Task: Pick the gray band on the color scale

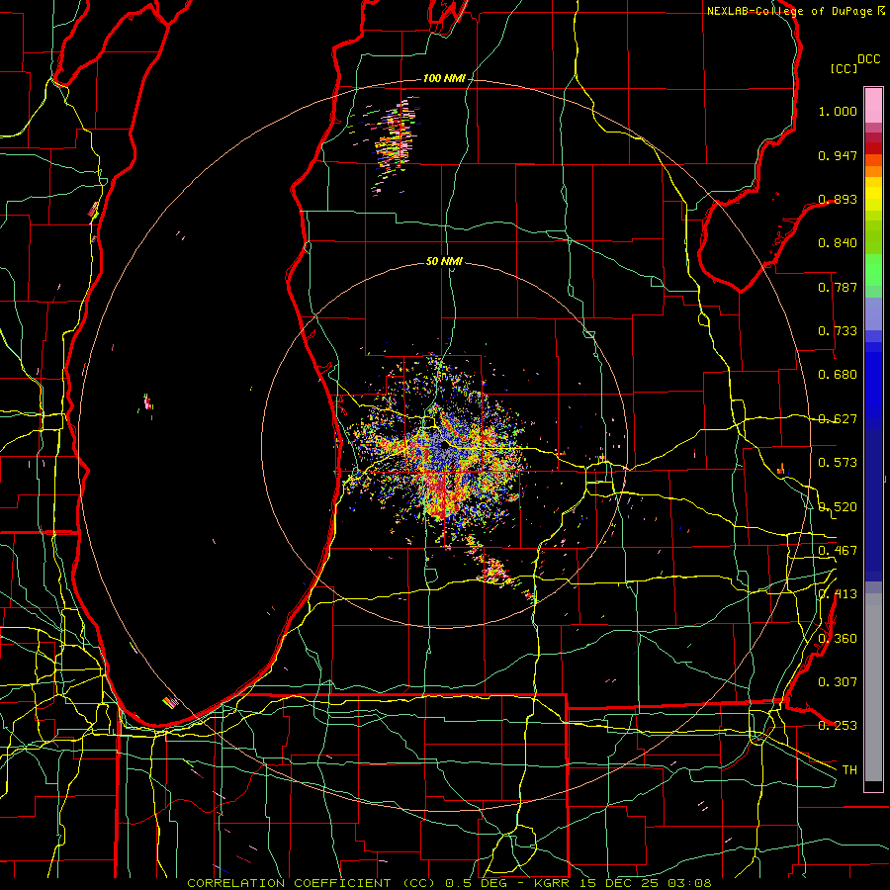Action: 873,687
